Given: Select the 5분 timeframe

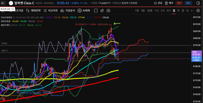Looking at the screenshot, I should [143, 11].
